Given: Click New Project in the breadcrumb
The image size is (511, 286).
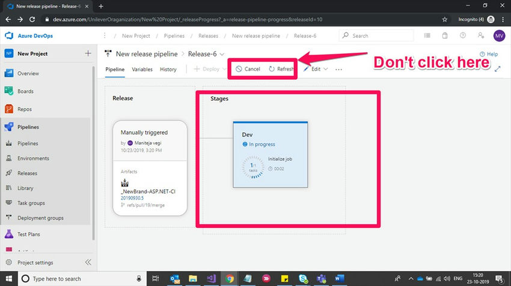Looking at the screenshot, I should pyautogui.click(x=136, y=36).
